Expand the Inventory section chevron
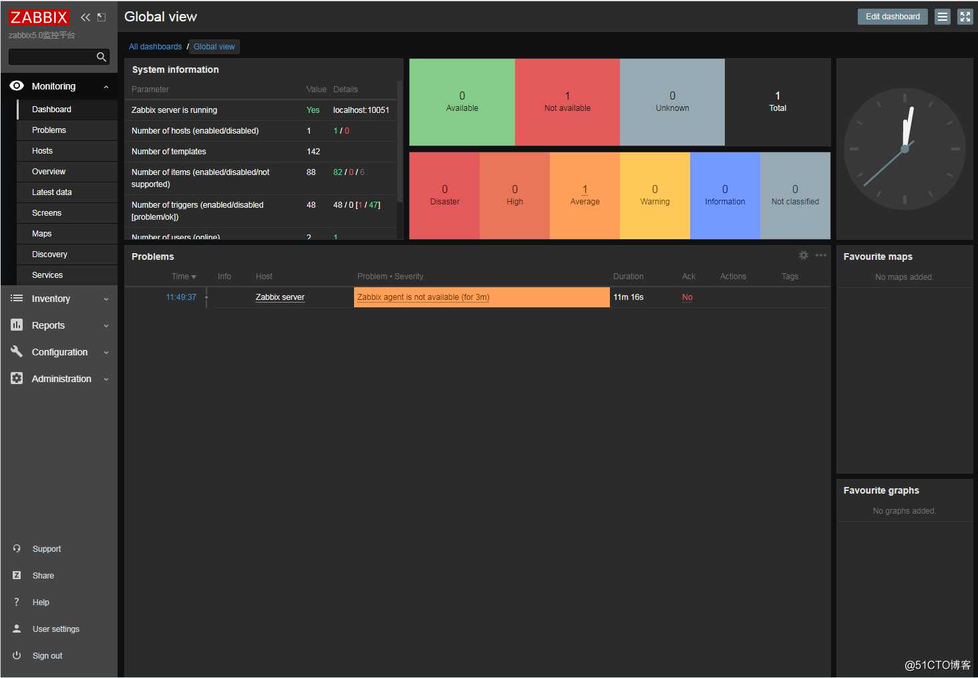 click(106, 299)
